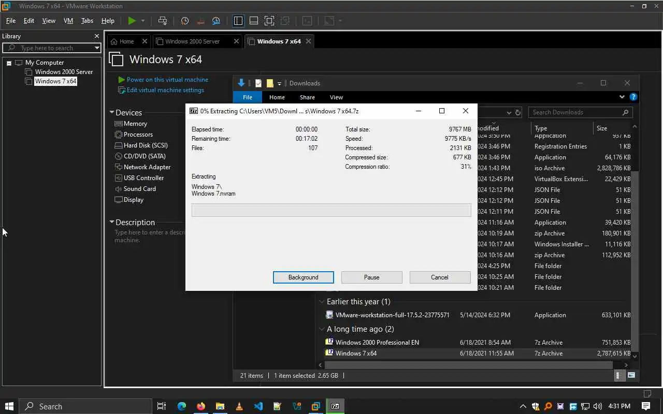Take a snapshot using the clock toolbar icon
This screenshot has height=414, width=663.
click(185, 21)
